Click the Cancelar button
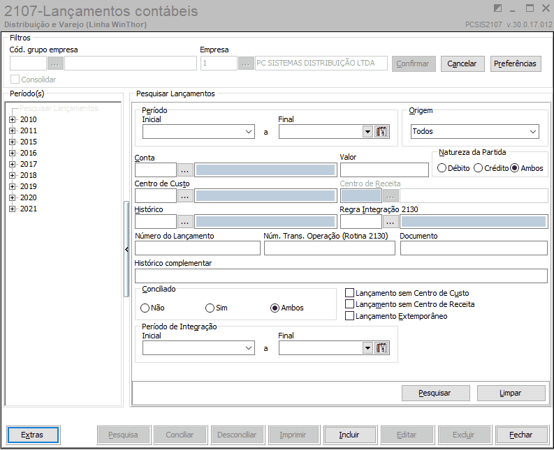This screenshot has height=450, width=554. [462, 64]
